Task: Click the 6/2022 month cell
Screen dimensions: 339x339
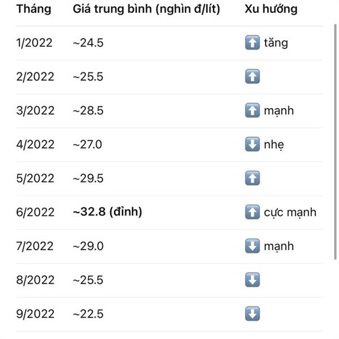Action: [35, 212]
